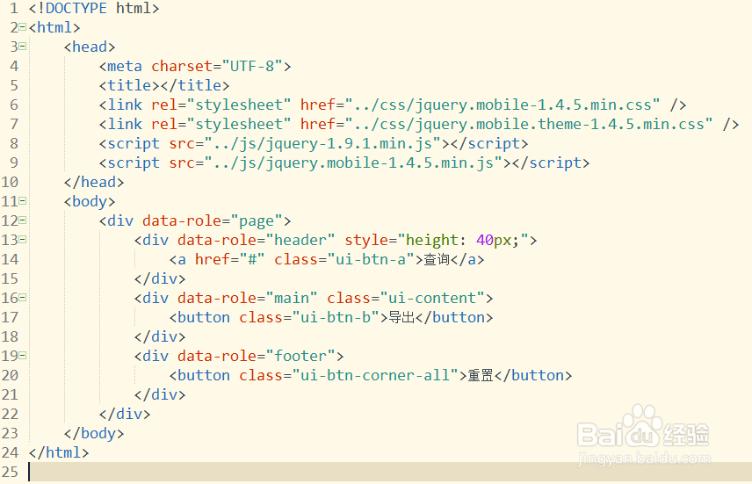Click the jquery.mobile.theme-1.4.5.min.css href path
Screen dimensions: 752x484
tap(529, 124)
